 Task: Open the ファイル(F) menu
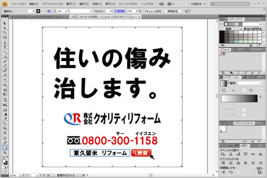[18, 4]
